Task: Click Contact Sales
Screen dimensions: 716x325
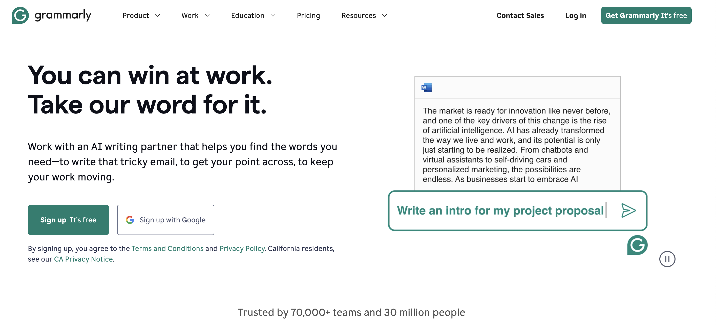Action: point(520,15)
